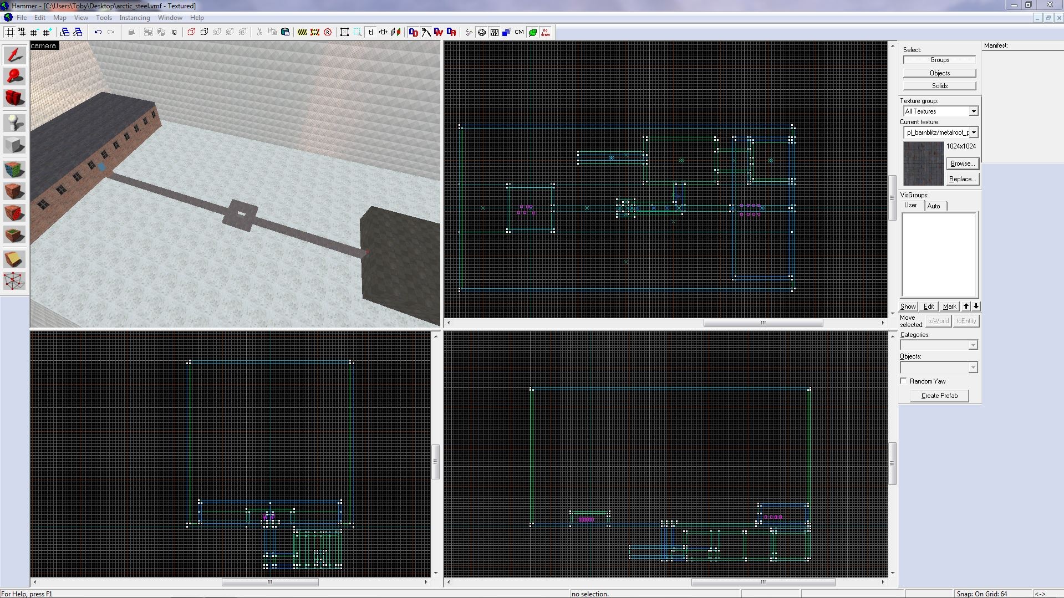The image size is (1064, 598).
Task: Open the Instancing menu
Action: (135, 18)
